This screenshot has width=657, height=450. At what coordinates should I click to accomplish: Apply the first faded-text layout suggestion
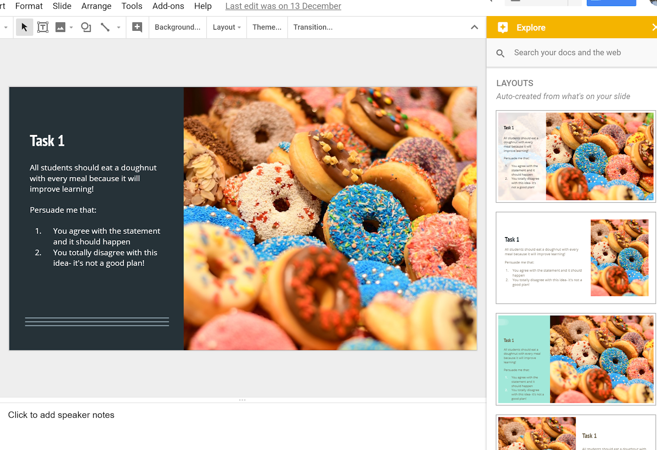pos(576,157)
